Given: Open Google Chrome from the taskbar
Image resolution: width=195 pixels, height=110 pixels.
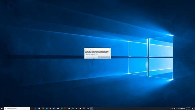Looking at the screenshot, I should (69, 108).
